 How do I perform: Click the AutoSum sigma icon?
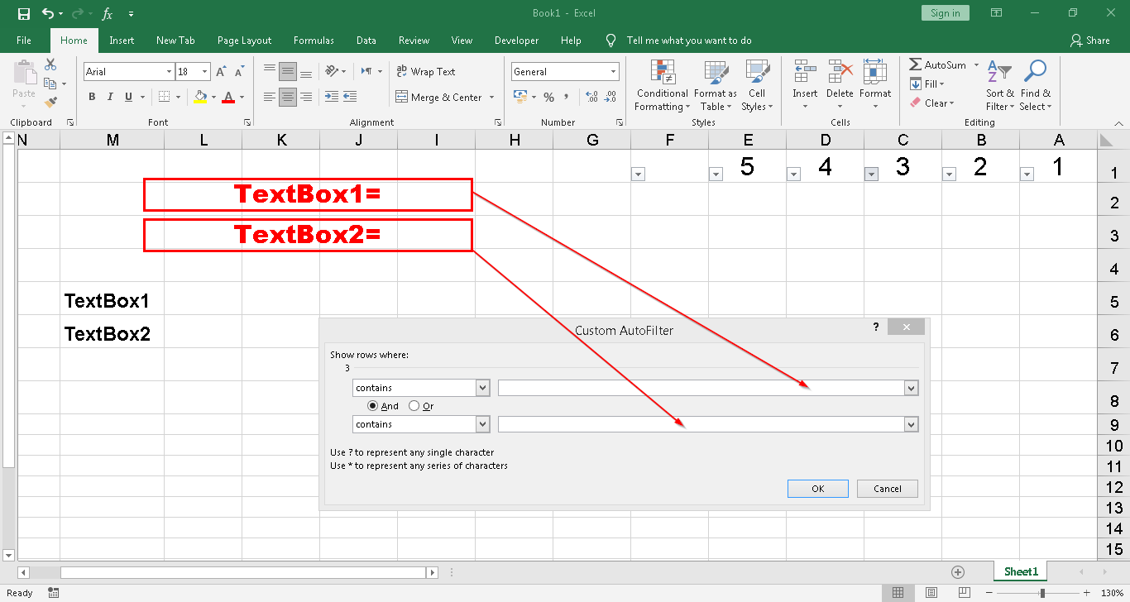(915, 64)
